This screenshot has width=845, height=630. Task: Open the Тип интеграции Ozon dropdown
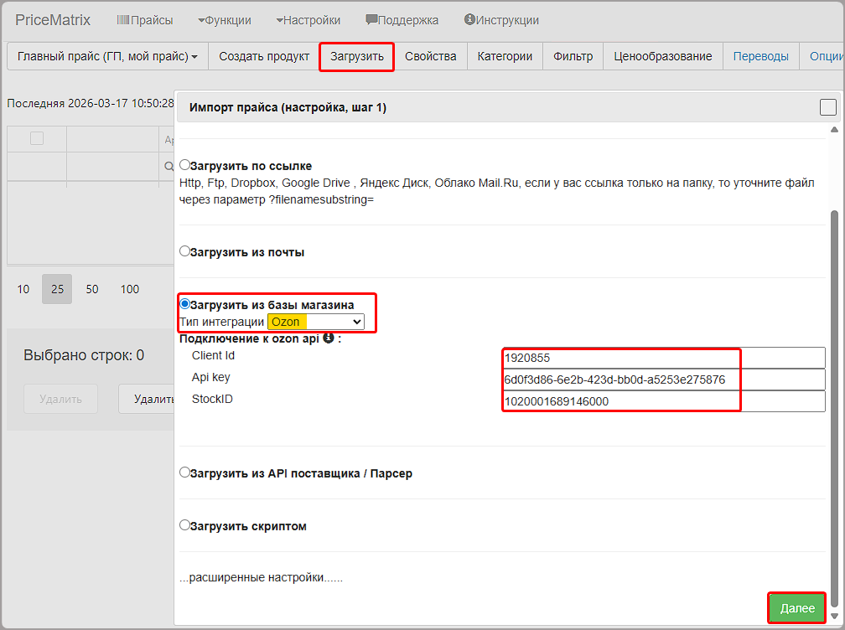[316, 322]
